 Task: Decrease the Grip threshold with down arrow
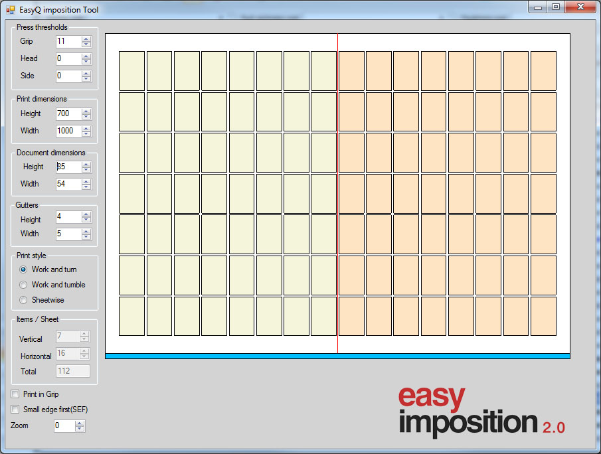86,44
